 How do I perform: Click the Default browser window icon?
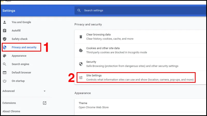pyautogui.click(x=4, y=72)
